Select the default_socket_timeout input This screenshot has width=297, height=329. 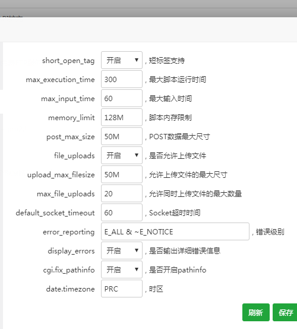click(122, 212)
